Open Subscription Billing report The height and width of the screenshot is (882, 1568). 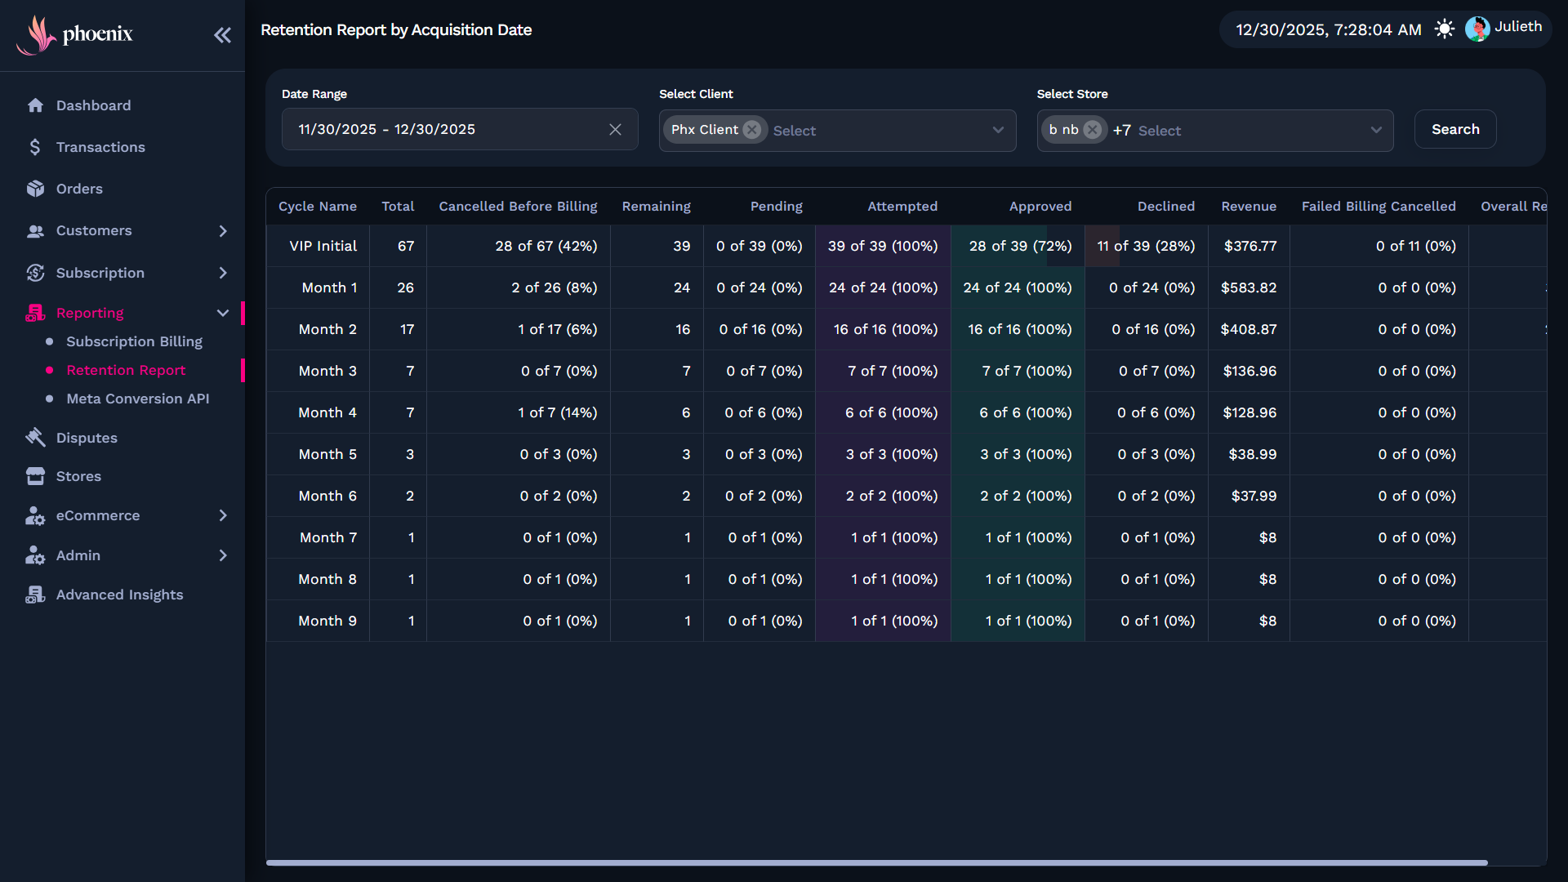pyautogui.click(x=134, y=341)
